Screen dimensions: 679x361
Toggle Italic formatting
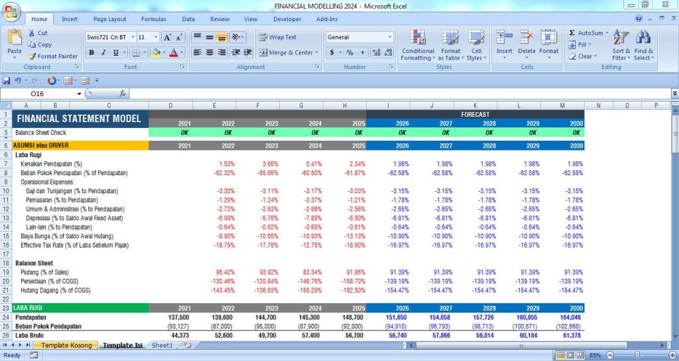103,52
